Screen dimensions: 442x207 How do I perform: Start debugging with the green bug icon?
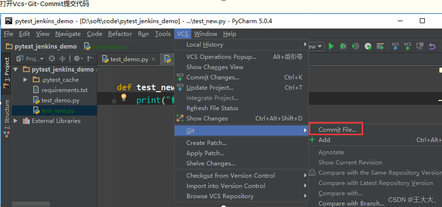coord(343,46)
